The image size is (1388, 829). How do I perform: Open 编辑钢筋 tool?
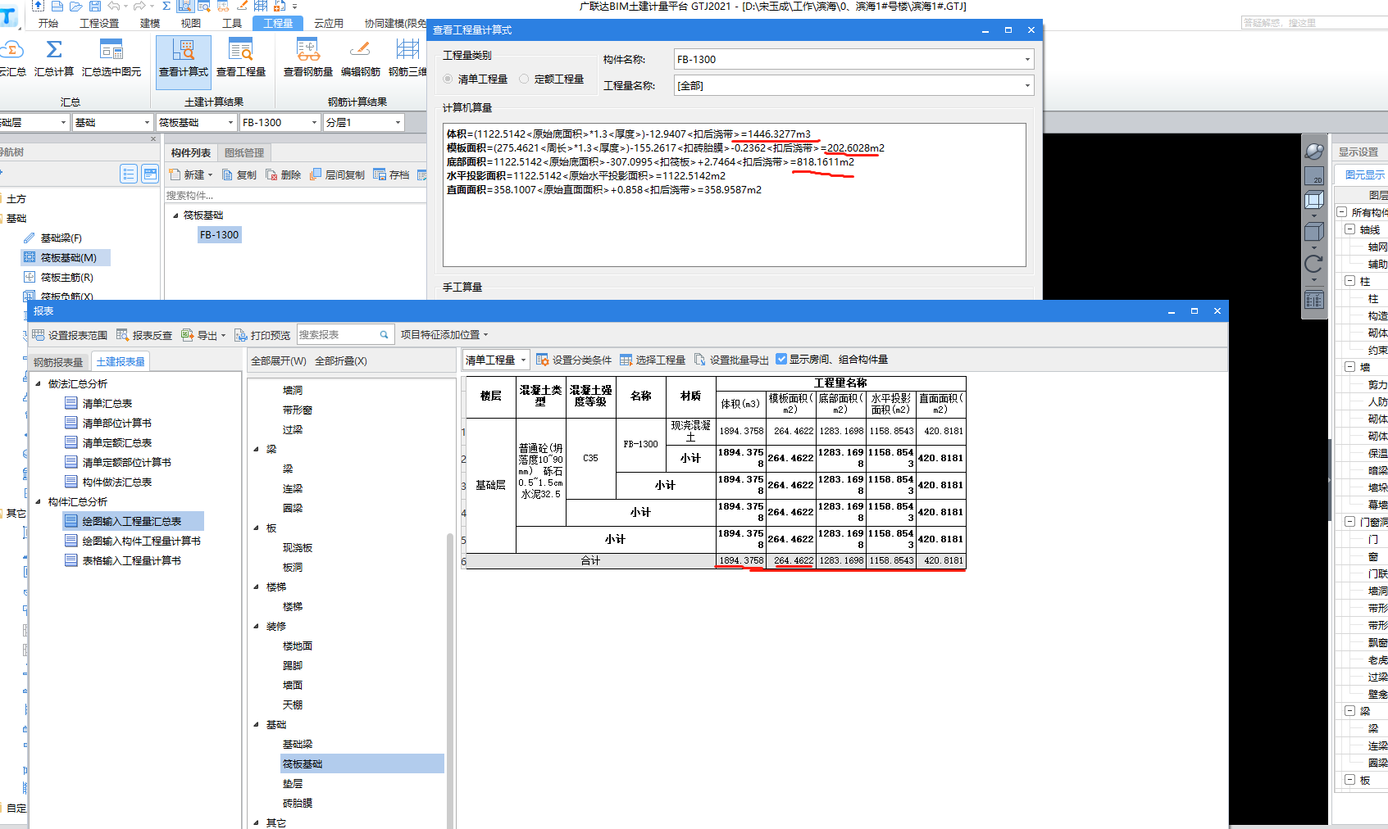click(360, 57)
